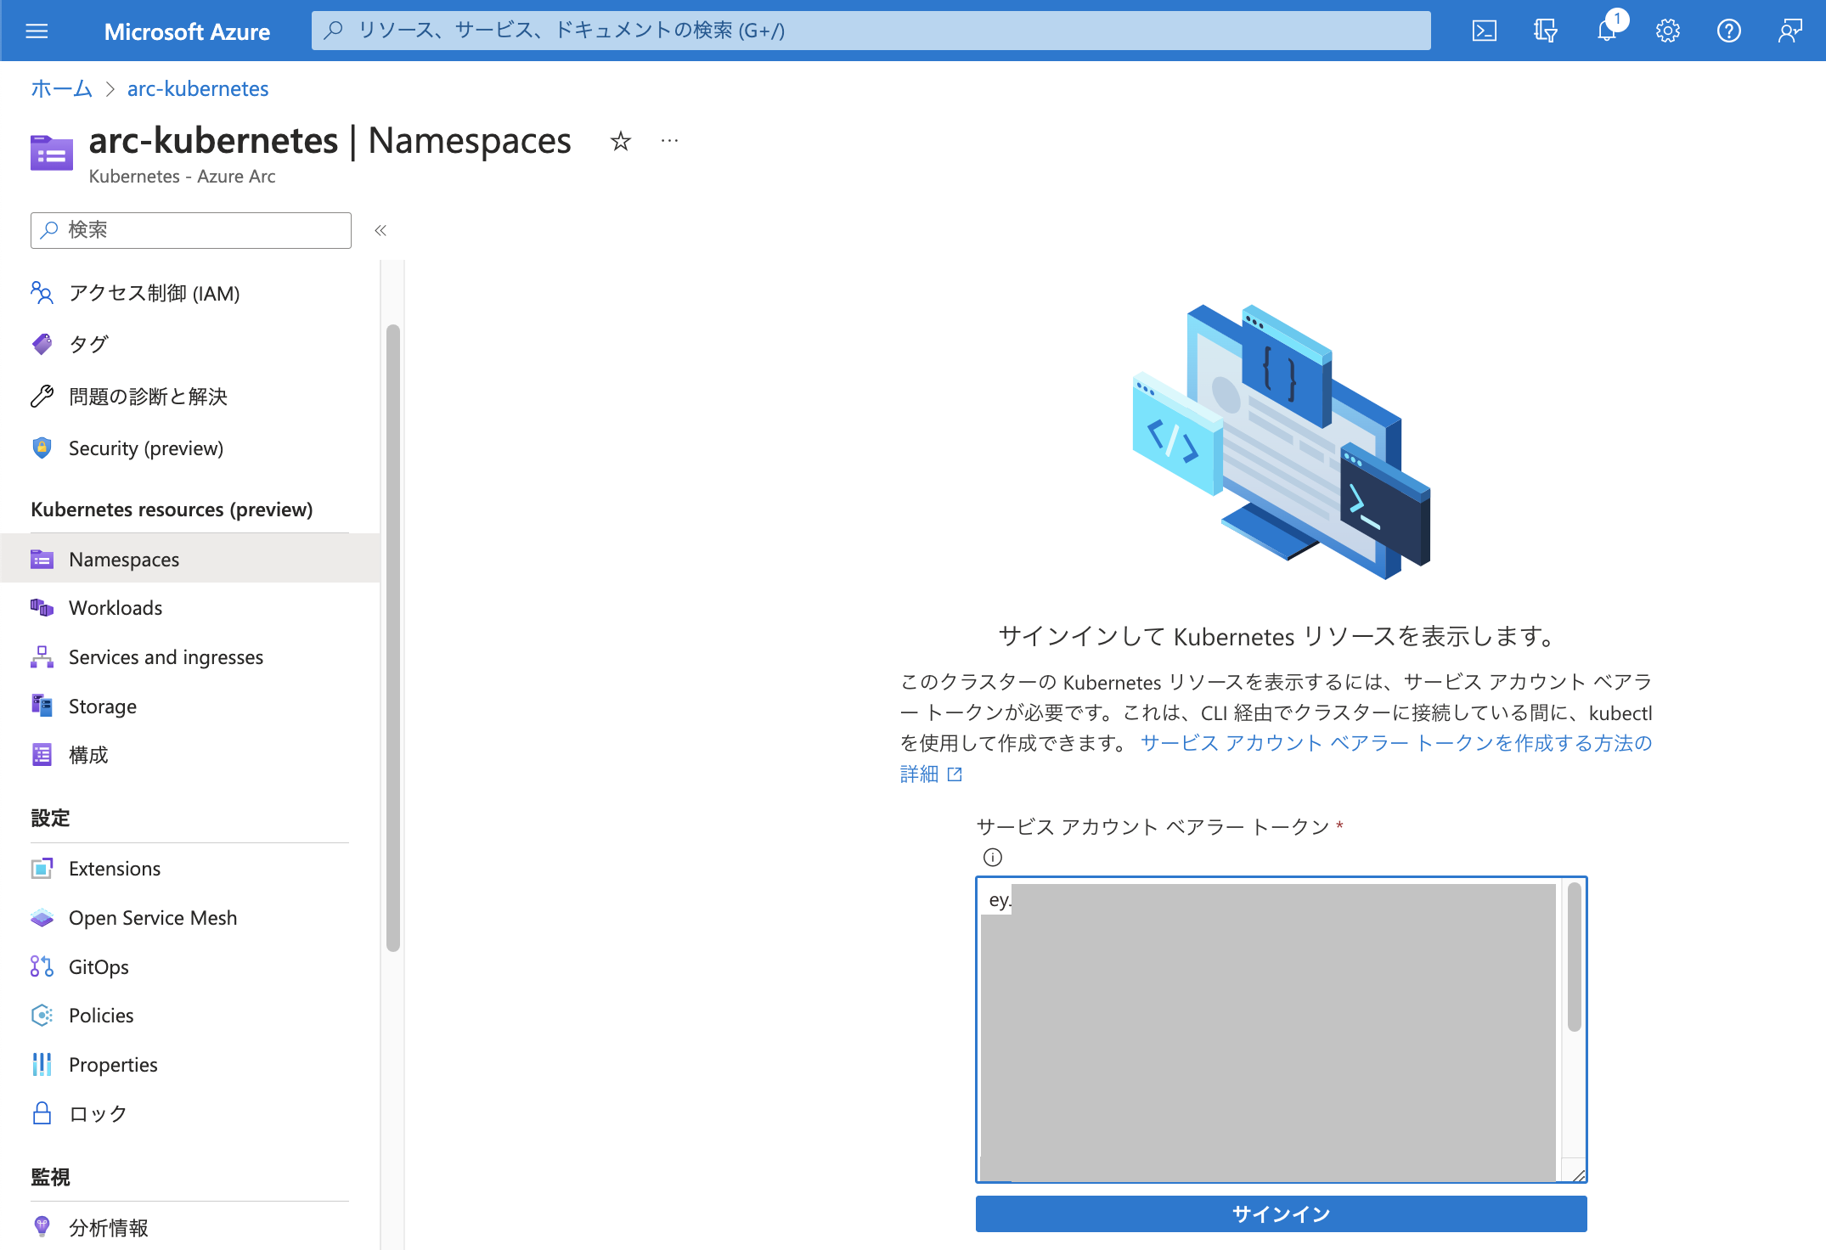
Task: Click the Workloads icon in sidebar
Action: [42, 608]
